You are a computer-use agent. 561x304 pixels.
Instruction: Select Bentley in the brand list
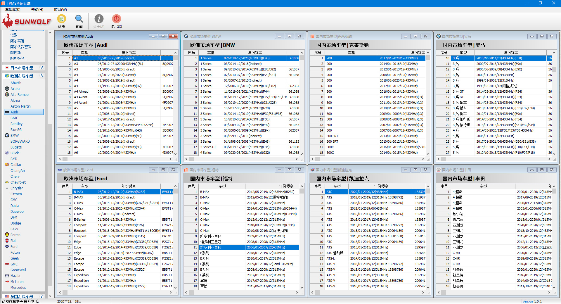16,124
